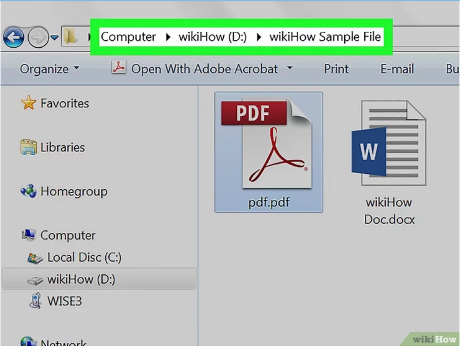This screenshot has height=347, width=460.
Task: Click wikiHow Sample File breadcrumb segment
Action: 325,37
